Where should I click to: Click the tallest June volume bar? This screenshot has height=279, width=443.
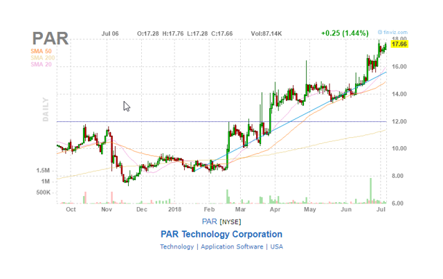tap(371, 190)
